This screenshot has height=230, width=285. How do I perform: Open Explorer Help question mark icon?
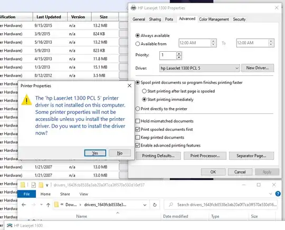[x=278, y=194]
